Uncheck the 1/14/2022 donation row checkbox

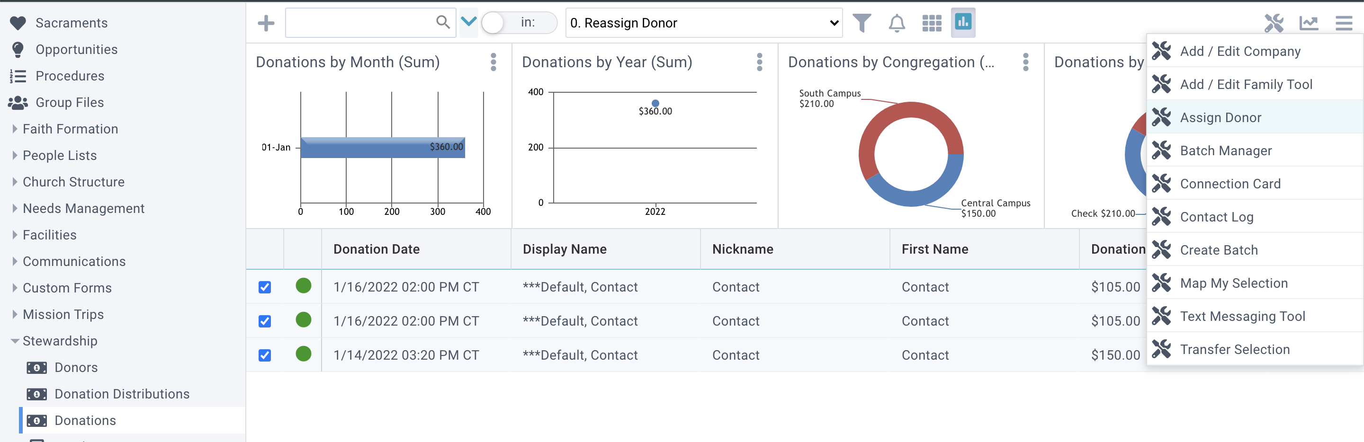pyautogui.click(x=264, y=354)
